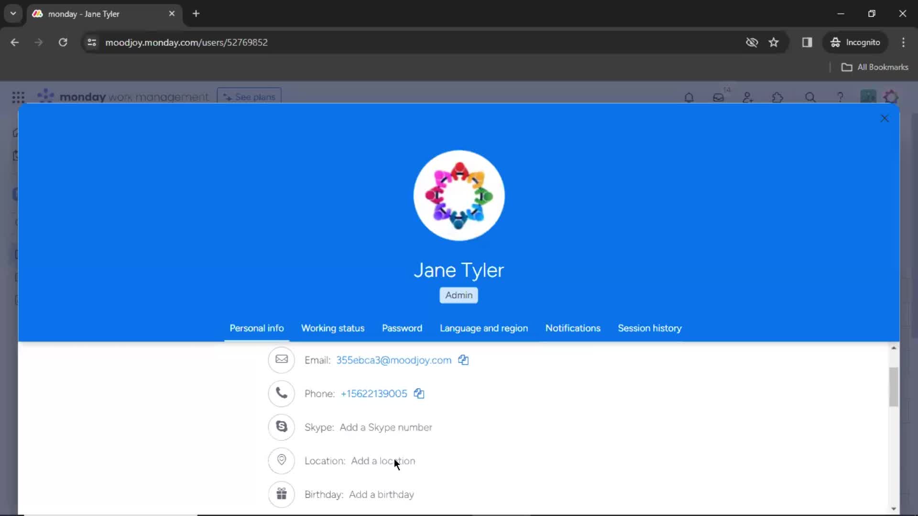
Task: Click the envelope email icon
Action: point(281,360)
